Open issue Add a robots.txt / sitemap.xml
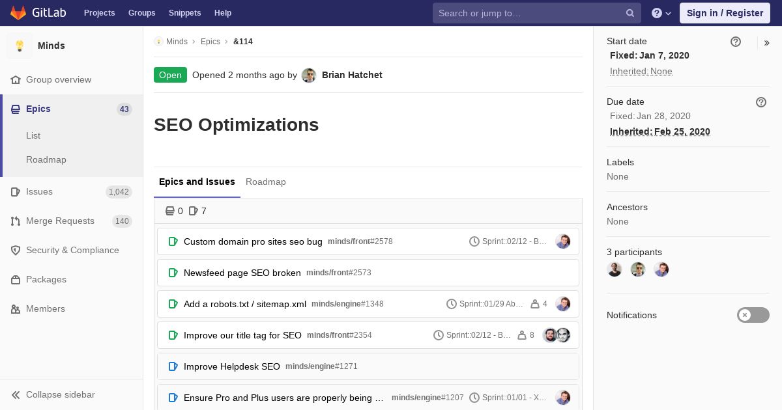The image size is (782, 410). (245, 304)
